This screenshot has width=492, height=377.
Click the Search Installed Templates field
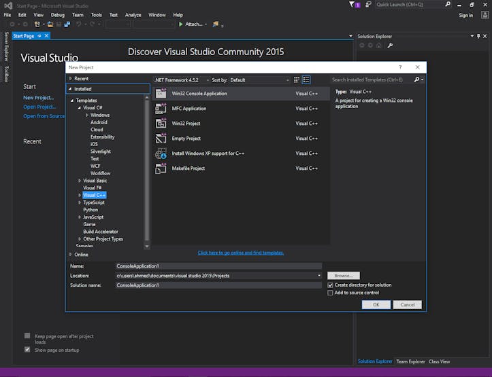click(x=372, y=79)
